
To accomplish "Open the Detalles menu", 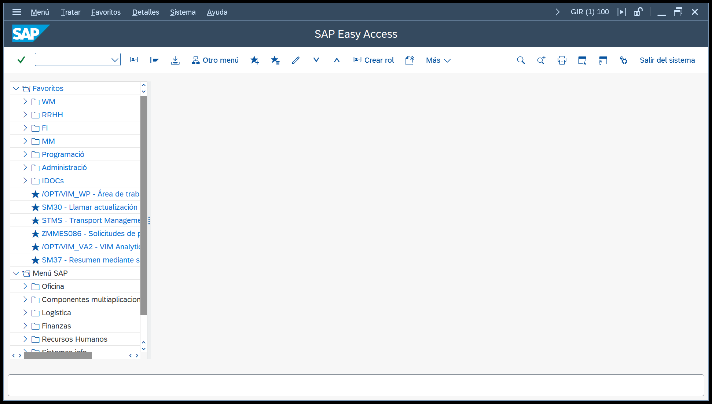I will (x=146, y=12).
